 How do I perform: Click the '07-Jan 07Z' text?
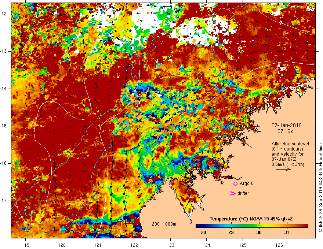(283, 159)
